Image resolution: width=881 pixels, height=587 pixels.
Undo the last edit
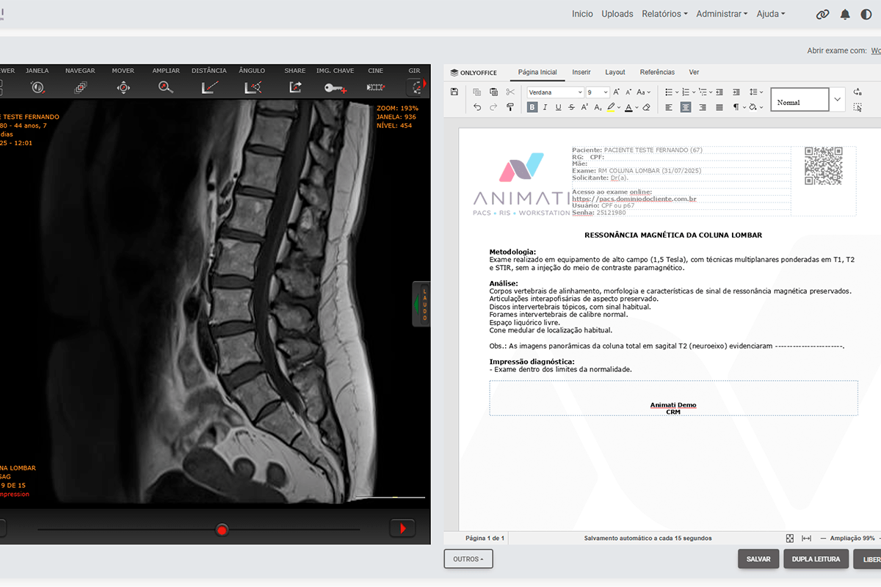pyautogui.click(x=476, y=107)
